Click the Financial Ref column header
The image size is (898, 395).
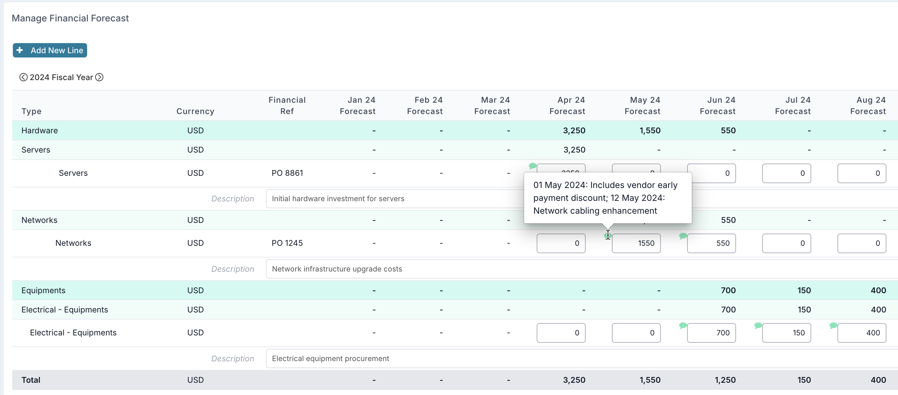287,106
